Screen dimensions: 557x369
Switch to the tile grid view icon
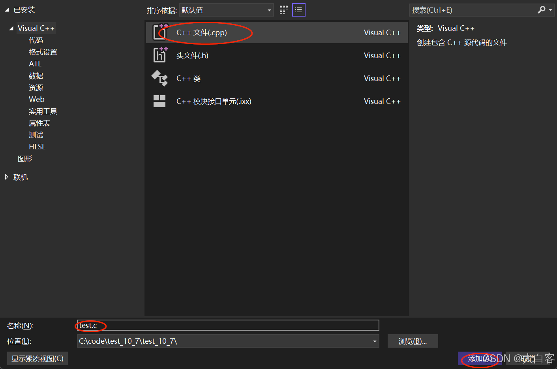[284, 10]
